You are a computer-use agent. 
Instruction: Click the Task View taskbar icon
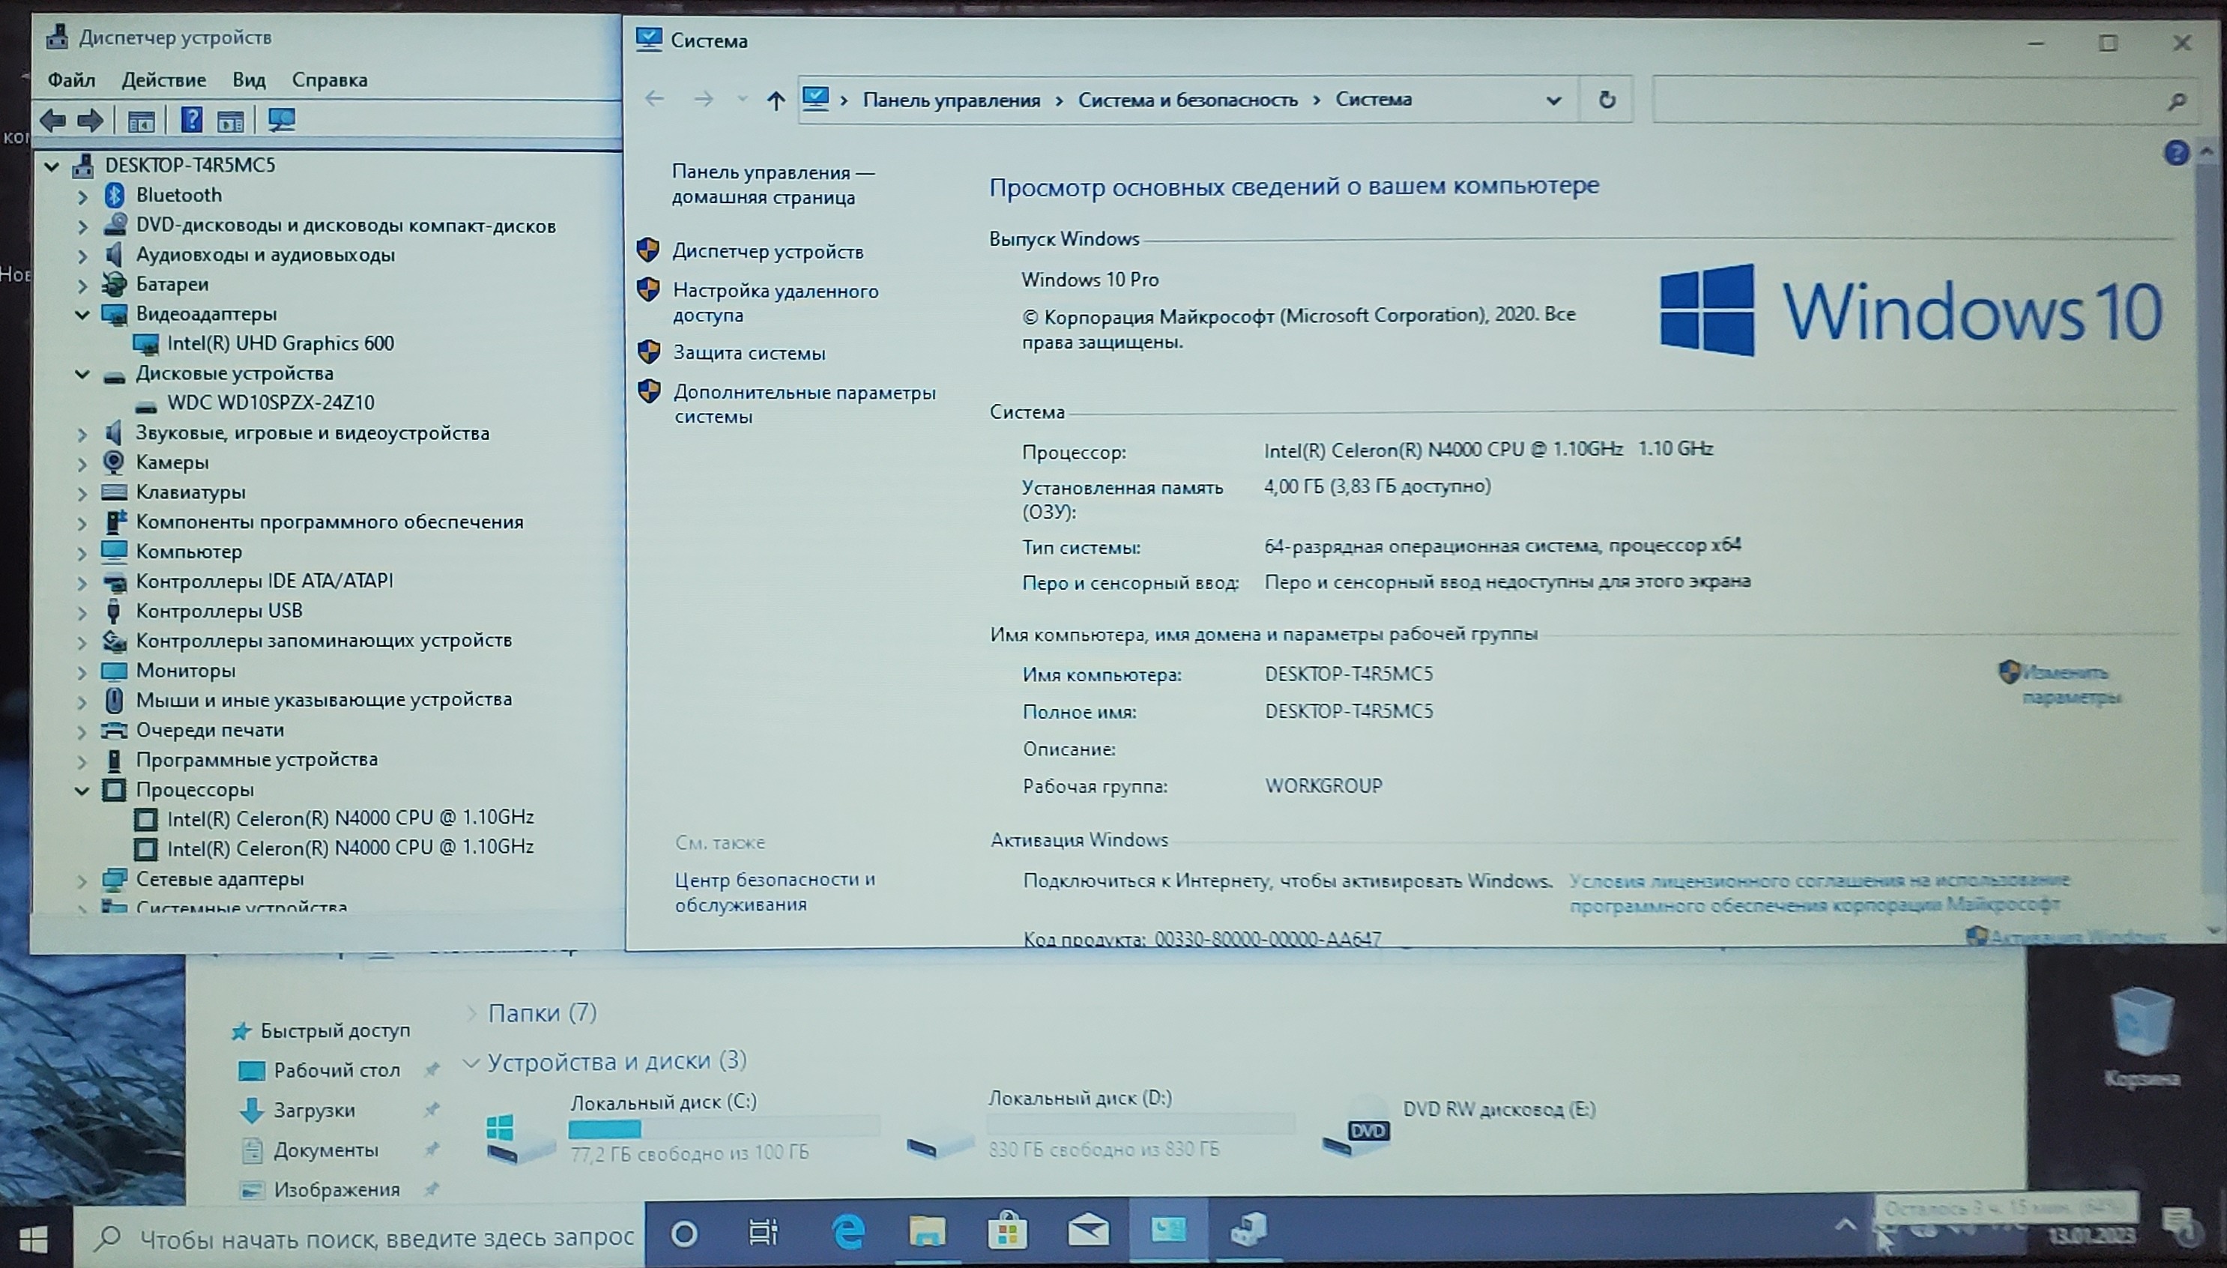tap(764, 1232)
